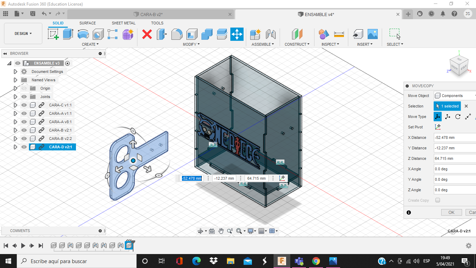Choose Rotate move type
This screenshot has width=476, height=268.
458,117
